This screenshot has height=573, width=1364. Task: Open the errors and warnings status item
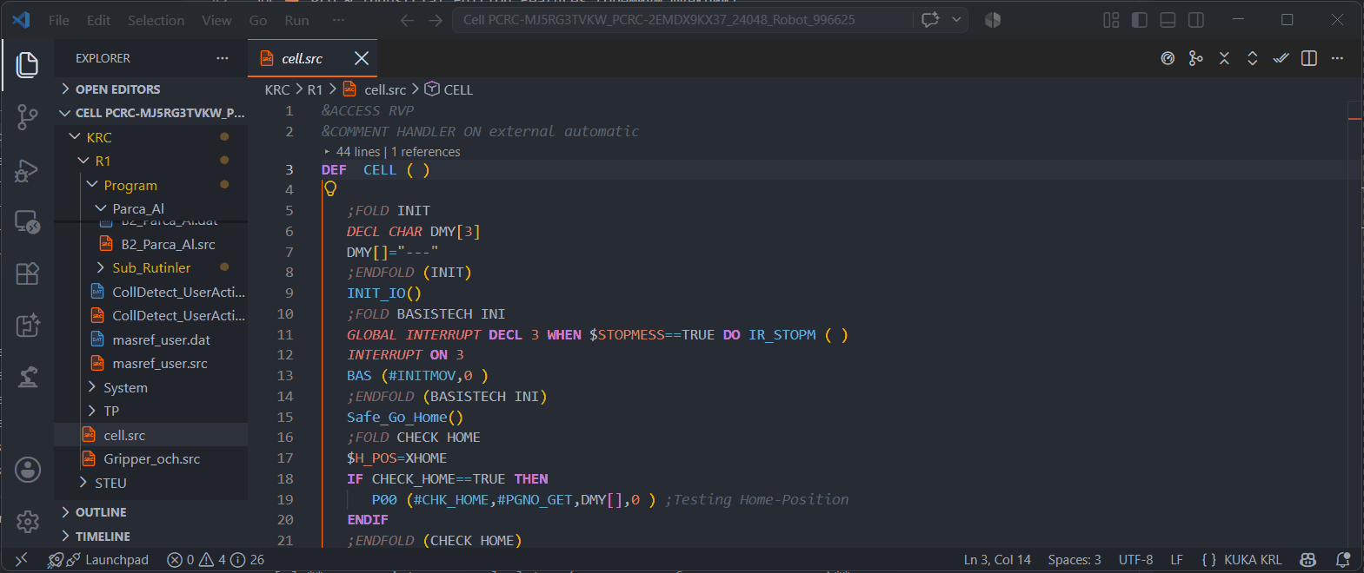216,560
